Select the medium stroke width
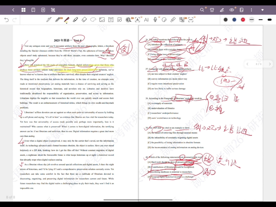The height and width of the screenshot is (207, 276). coord(261,20)
